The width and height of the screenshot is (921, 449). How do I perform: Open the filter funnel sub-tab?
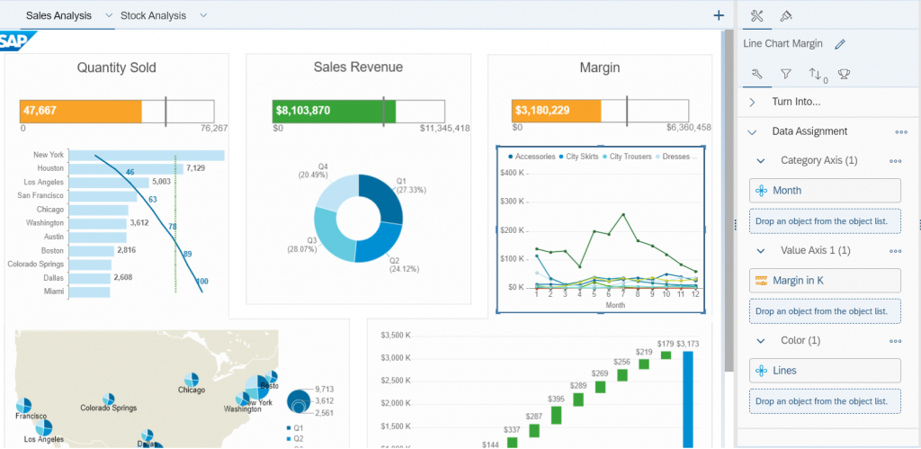786,74
